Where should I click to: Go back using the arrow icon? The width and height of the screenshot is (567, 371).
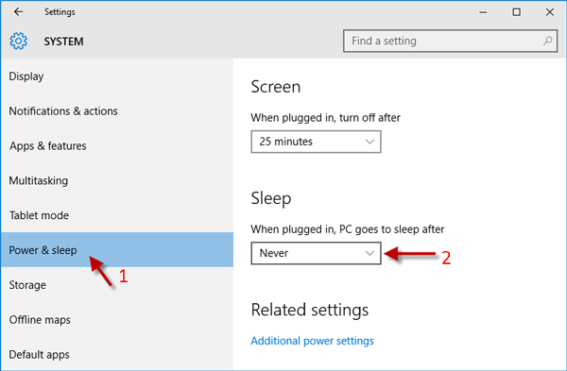pos(19,12)
